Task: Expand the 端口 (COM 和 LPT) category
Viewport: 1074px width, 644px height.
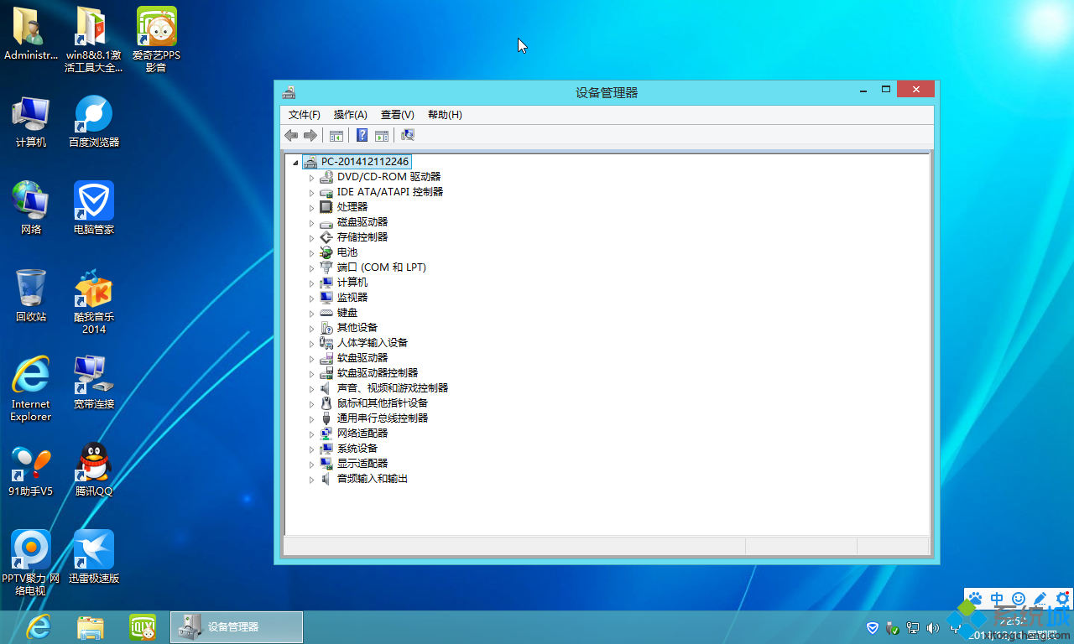Action: coord(311,268)
